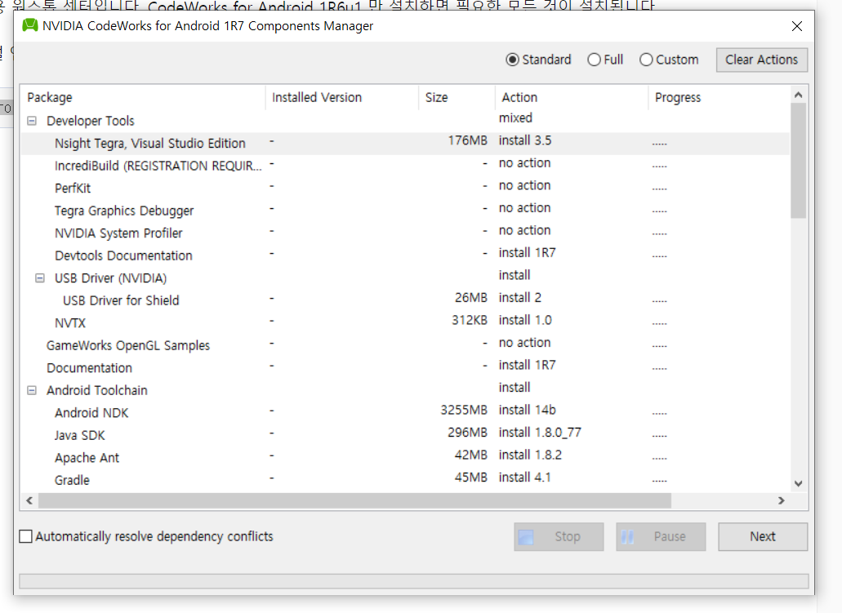
Task: Click 'mixed' action for Developer Tools
Action: 515,118
